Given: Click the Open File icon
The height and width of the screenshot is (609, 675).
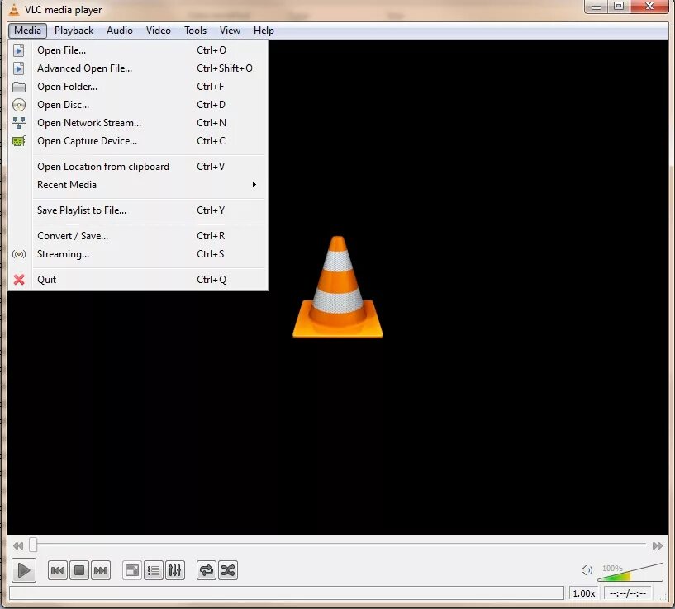Looking at the screenshot, I should 18,50.
